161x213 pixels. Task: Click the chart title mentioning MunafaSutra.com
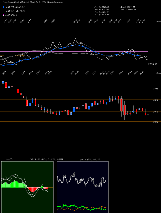33,2
